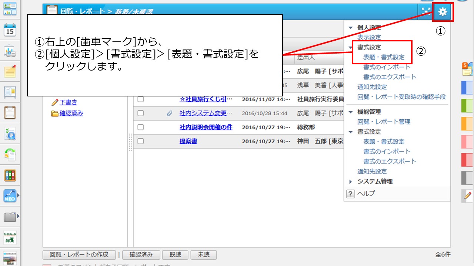
Task: Collapse the 機能管理 section
Action: 351,112
